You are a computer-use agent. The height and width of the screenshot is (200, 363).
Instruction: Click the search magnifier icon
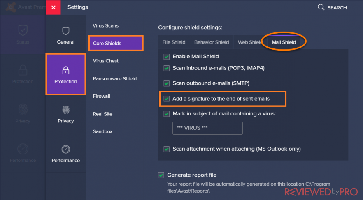pyautogui.click(x=321, y=7)
